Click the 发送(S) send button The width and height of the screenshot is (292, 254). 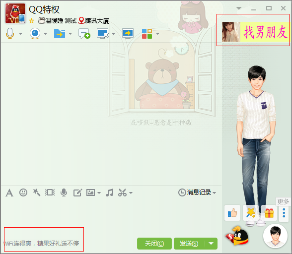189,244
